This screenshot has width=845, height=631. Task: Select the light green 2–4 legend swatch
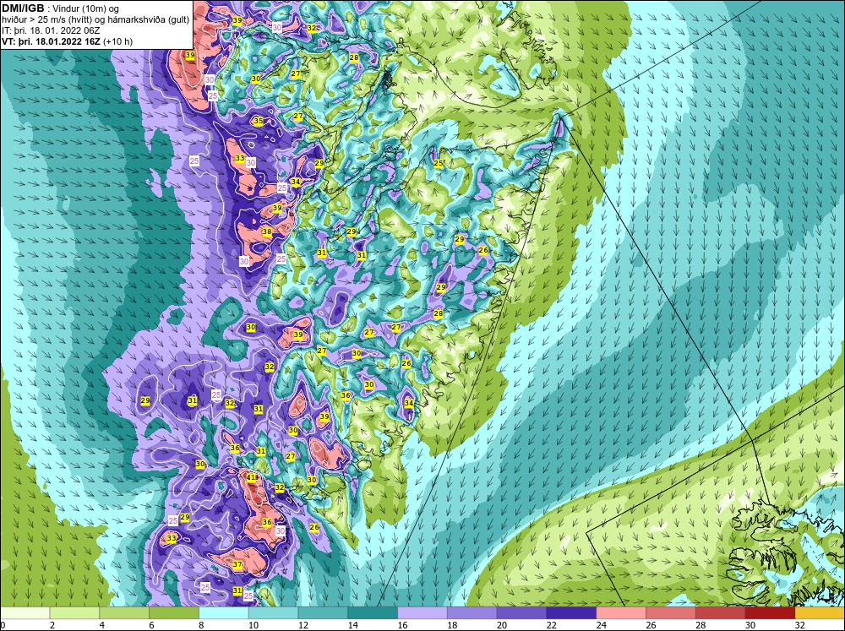click(x=75, y=612)
